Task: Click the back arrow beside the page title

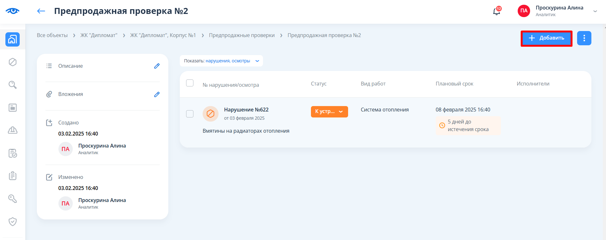Action: 41,11
